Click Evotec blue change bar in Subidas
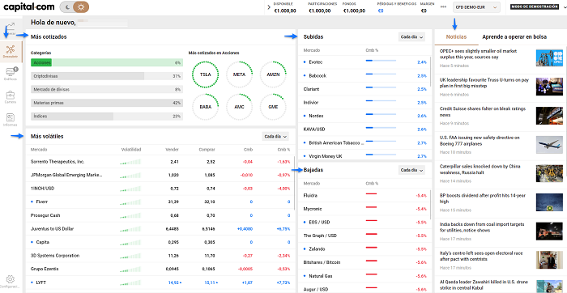567x293 pixels. (x=381, y=61)
